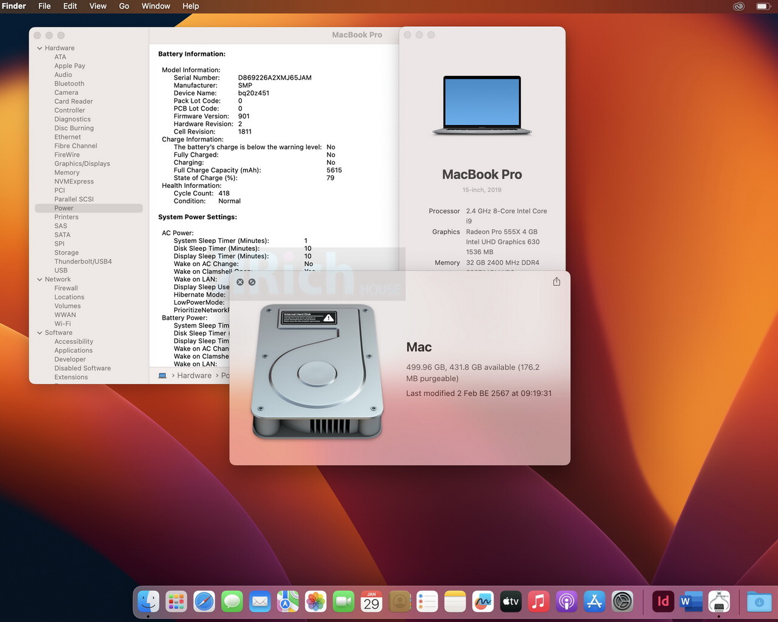Click the Full Charge Capacity value 5615
The width and height of the screenshot is (778, 622).
click(334, 170)
